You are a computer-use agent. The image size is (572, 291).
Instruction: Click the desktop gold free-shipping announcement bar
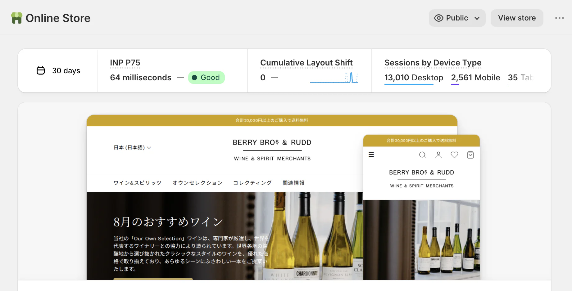pyautogui.click(x=272, y=120)
